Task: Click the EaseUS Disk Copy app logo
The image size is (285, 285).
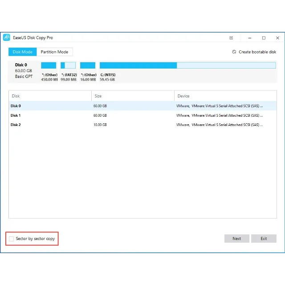Action: point(6,38)
